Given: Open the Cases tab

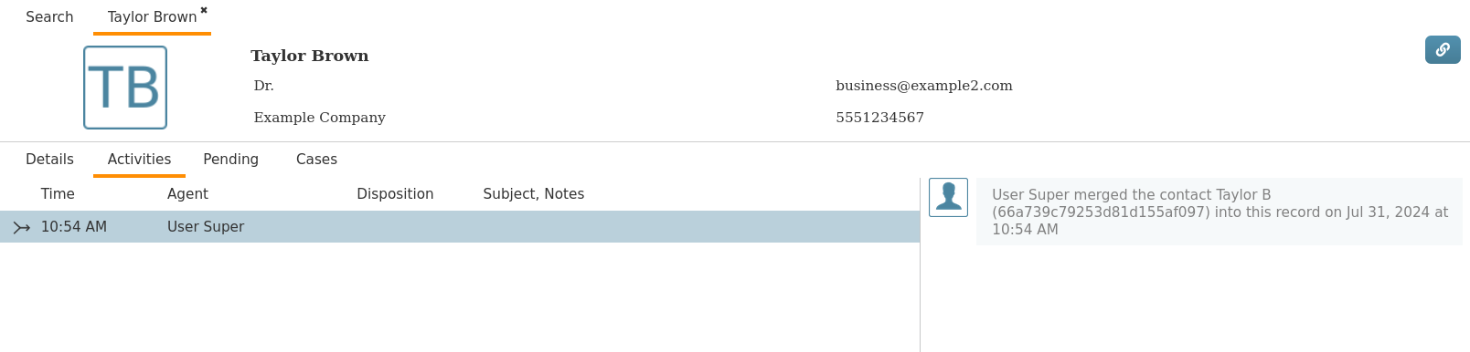Looking at the screenshot, I should (316, 160).
